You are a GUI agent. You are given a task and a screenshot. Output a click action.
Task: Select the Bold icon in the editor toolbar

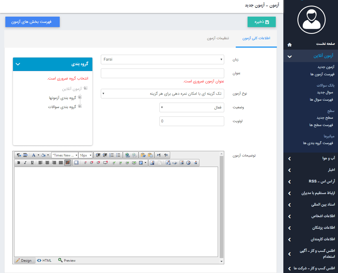click(x=19, y=162)
